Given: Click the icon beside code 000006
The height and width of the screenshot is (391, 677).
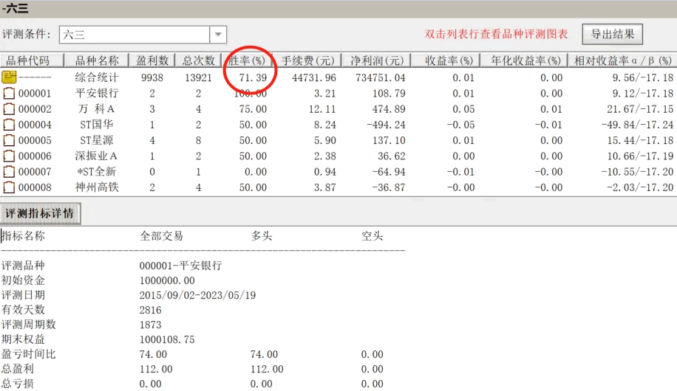Looking at the screenshot, I should 9,156.
